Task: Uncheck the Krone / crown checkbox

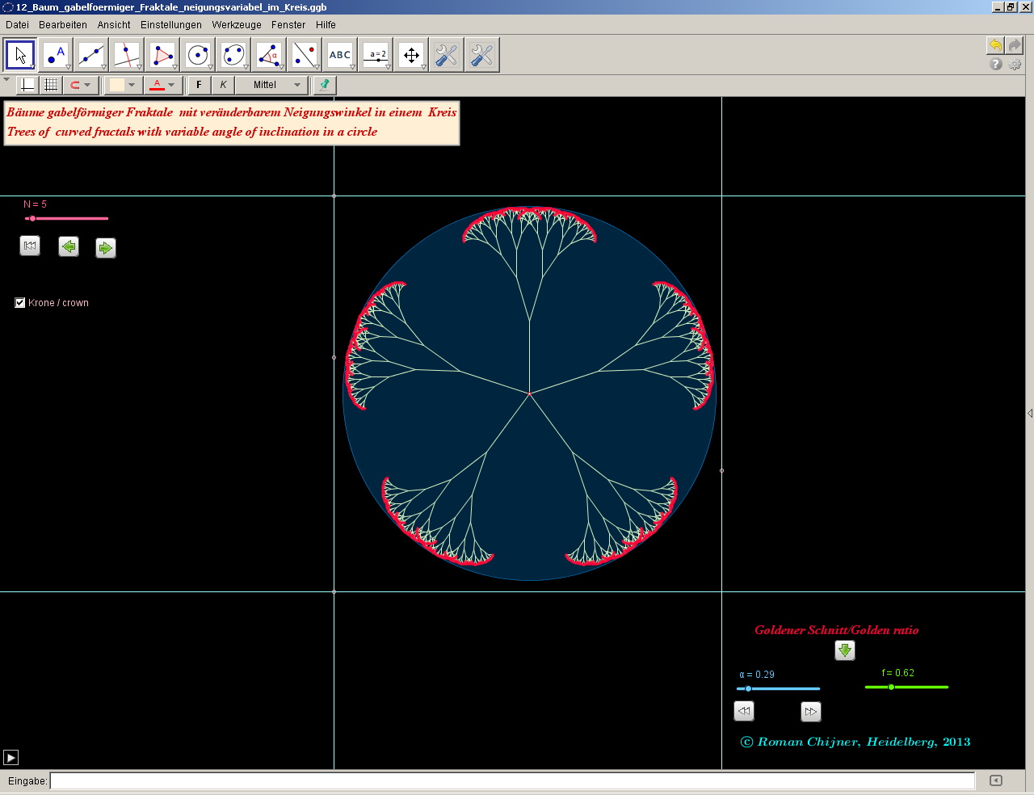Action: coord(20,303)
